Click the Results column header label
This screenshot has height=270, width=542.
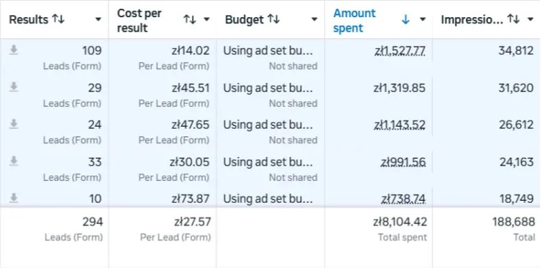click(29, 20)
